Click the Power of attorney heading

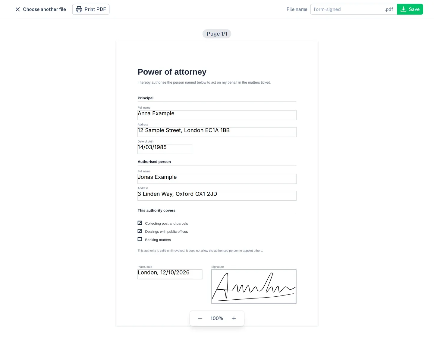[172, 72]
